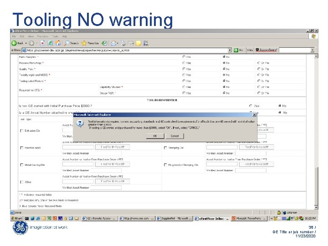Click the green Go arrow beside address bar
328x246 pixels.
236,50
